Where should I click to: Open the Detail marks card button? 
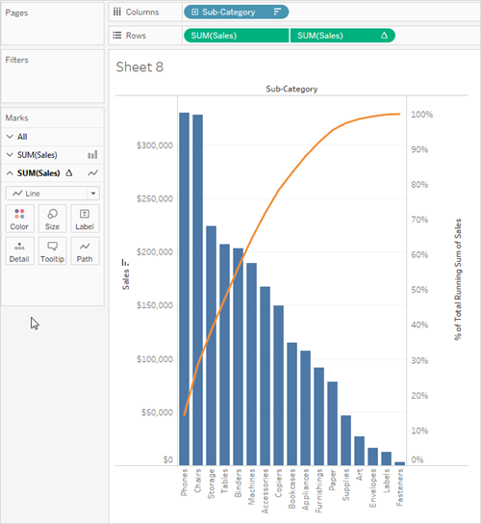click(19, 251)
